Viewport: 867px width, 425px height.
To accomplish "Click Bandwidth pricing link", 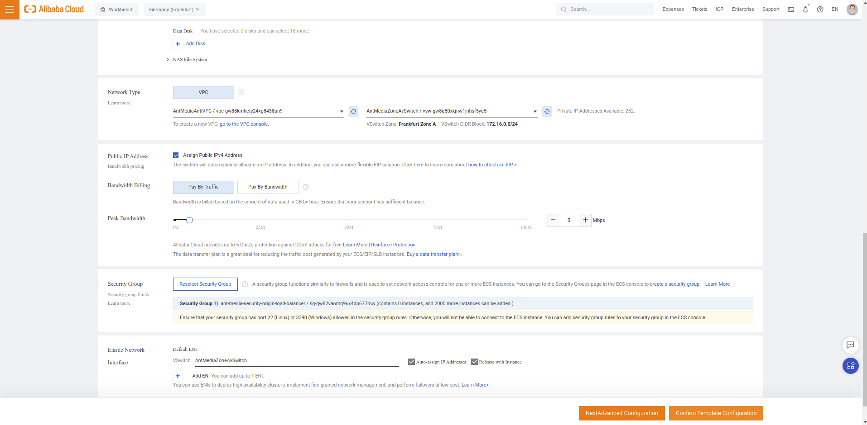I will coord(126,166).
